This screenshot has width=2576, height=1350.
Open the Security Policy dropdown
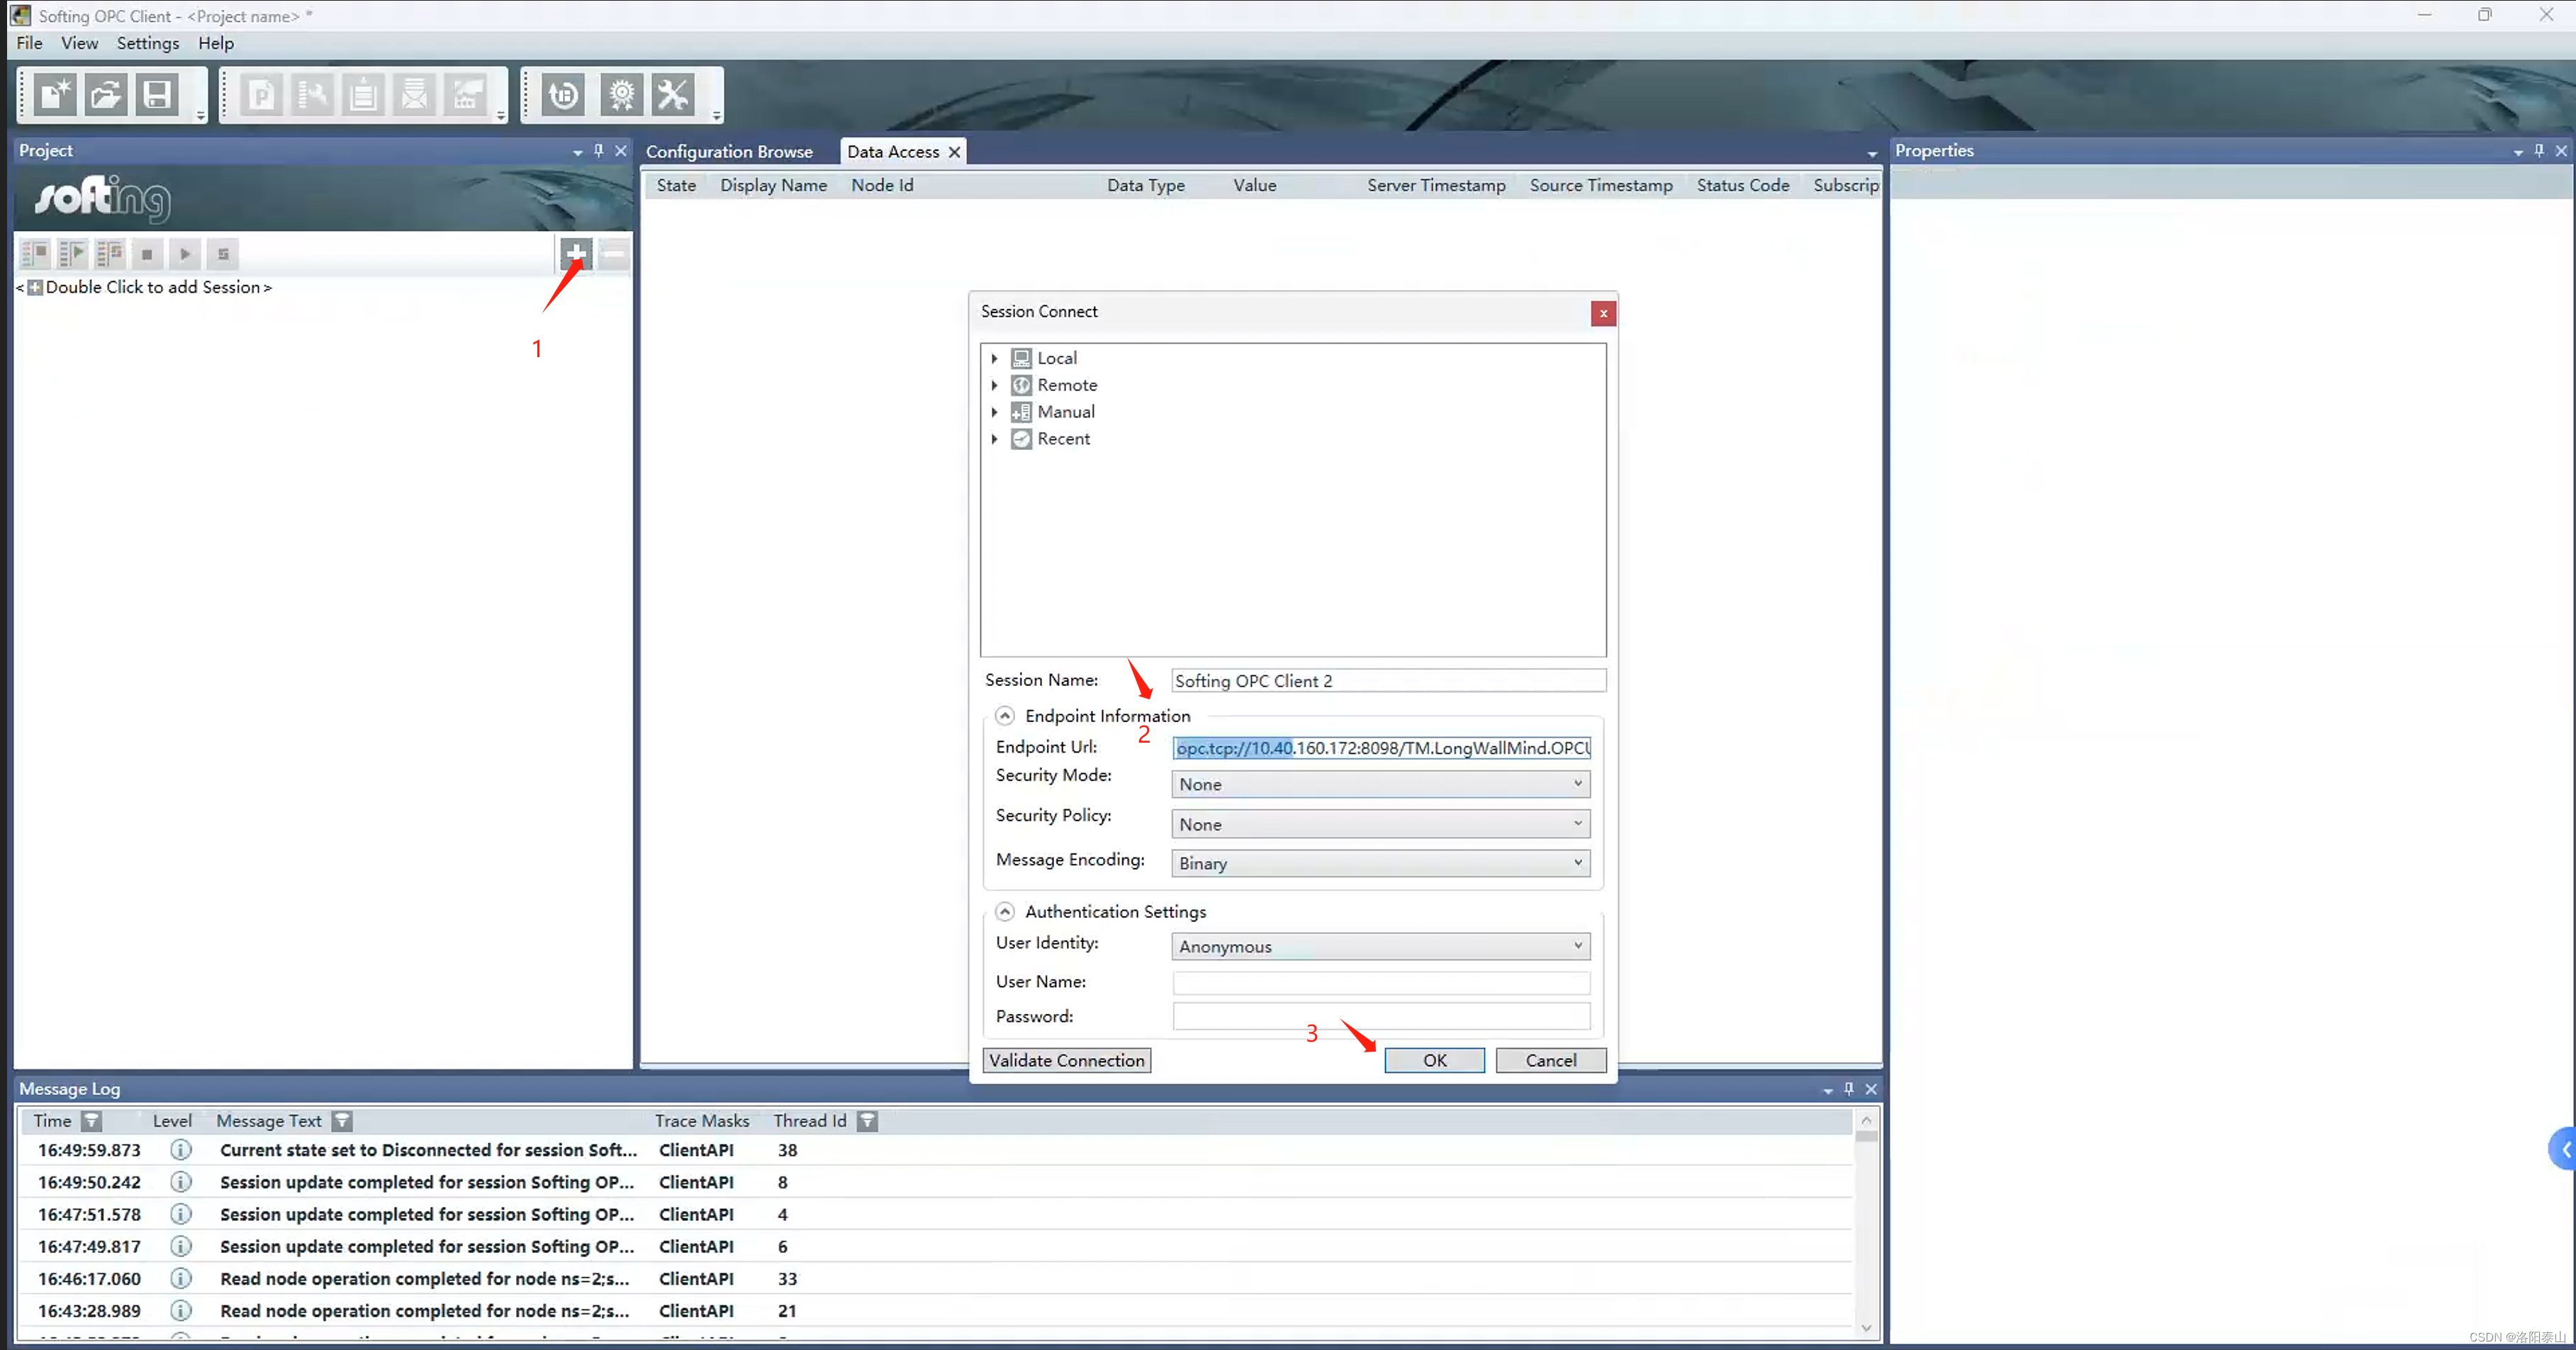pos(1380,824)
